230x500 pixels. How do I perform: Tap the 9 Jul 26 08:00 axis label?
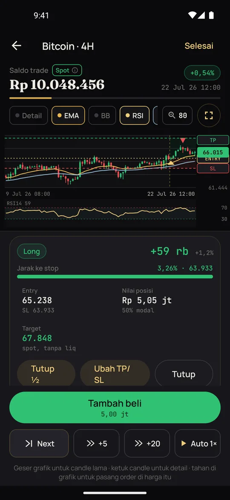[28, 194]
